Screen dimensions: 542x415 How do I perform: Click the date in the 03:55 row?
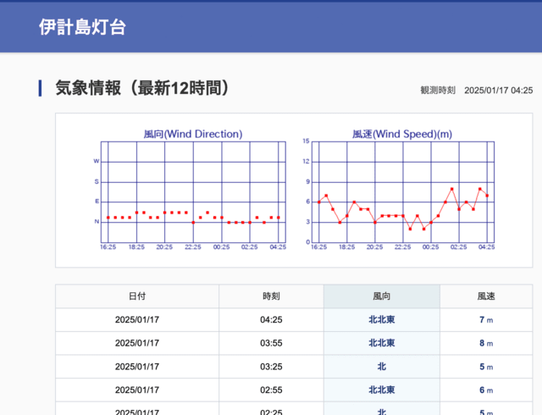coord(137,343)
